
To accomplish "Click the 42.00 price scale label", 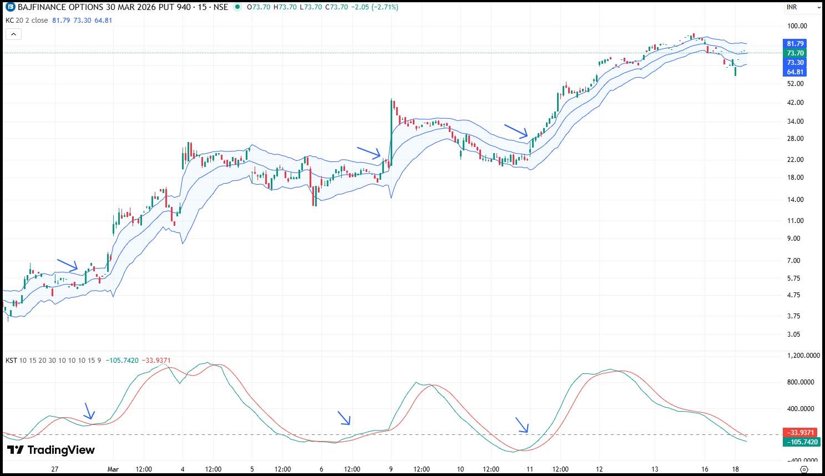I will [x=796, y=103].
